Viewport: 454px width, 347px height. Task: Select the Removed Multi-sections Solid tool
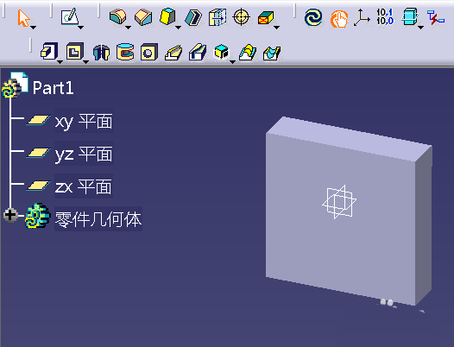pyautogui.click(x=272, y=54)
